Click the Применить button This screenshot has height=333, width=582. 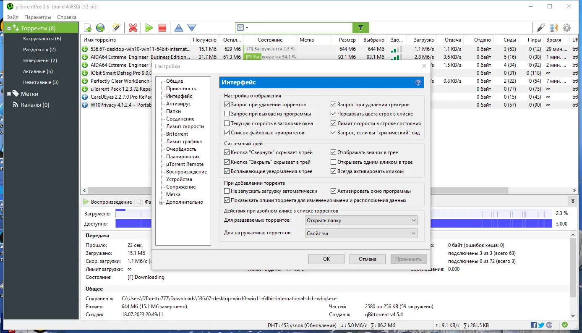point(408,259)
